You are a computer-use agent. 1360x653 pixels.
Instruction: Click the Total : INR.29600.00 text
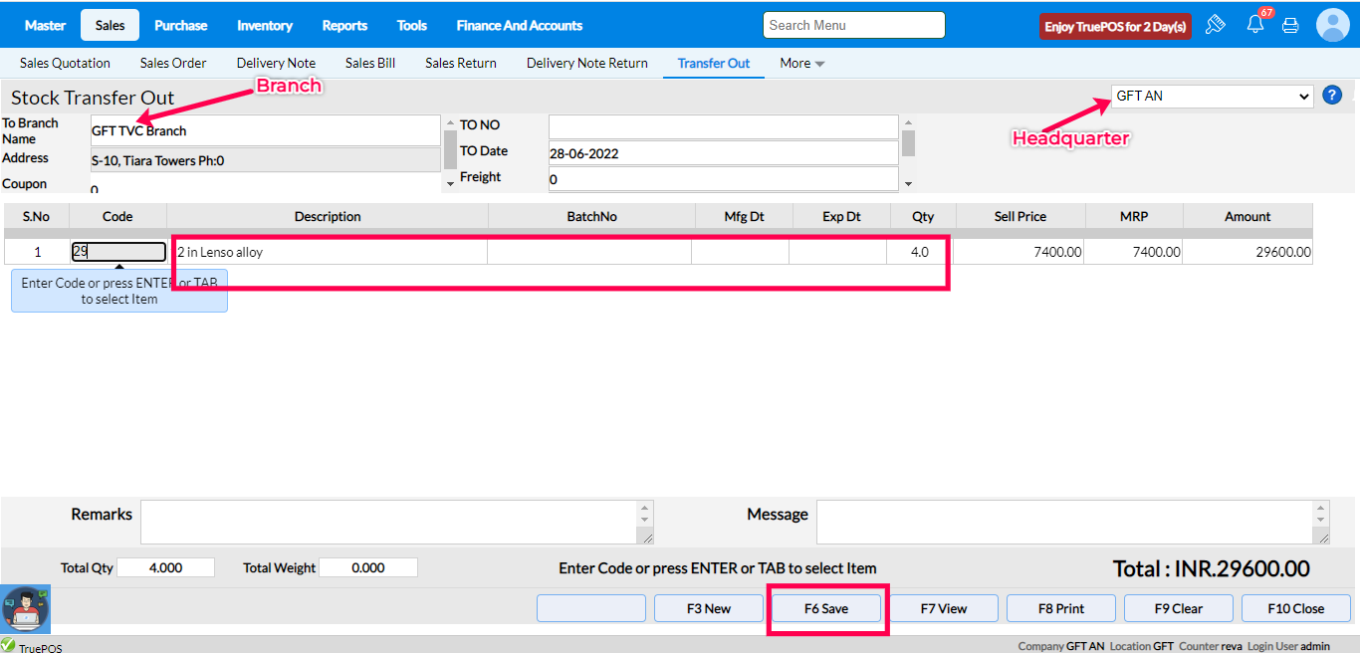1211,569
